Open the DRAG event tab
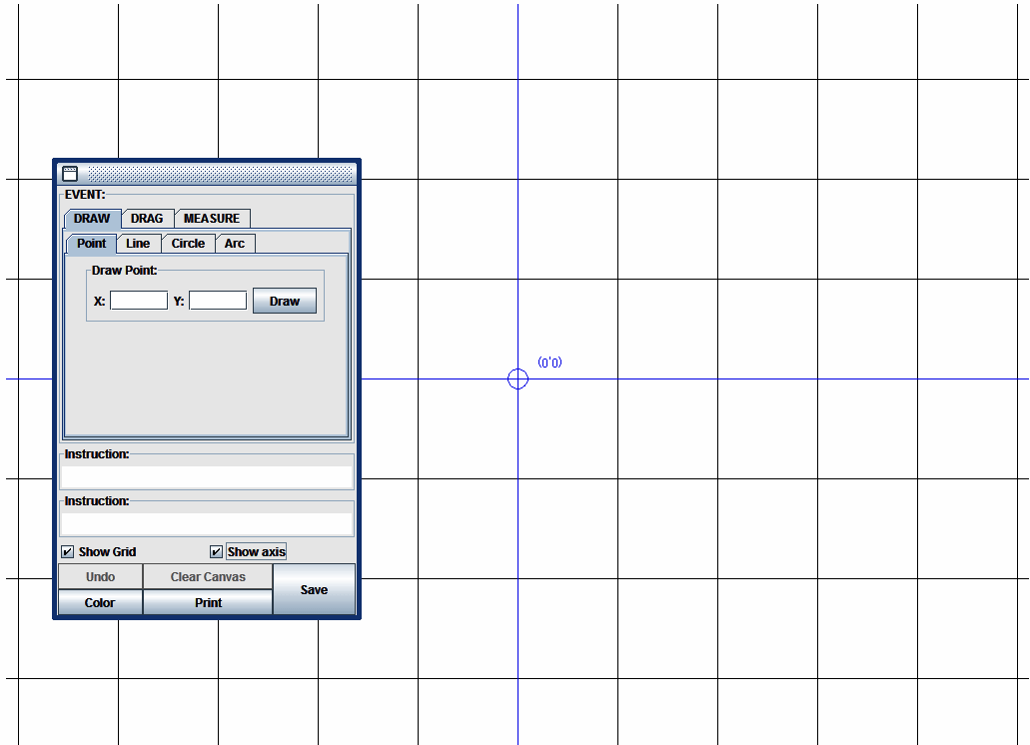Viewport: 1030px width, 745px height. [x=147, y=219]
